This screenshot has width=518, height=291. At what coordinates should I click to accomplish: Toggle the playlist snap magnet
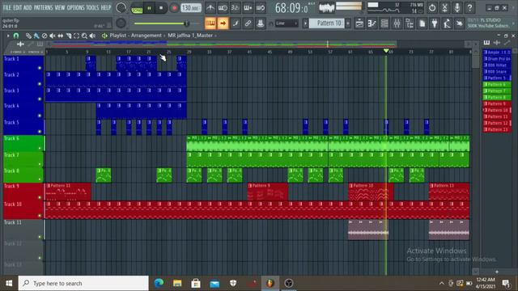(x=16, y=36)
